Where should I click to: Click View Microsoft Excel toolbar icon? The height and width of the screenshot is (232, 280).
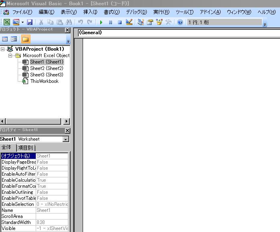[7, 22]
